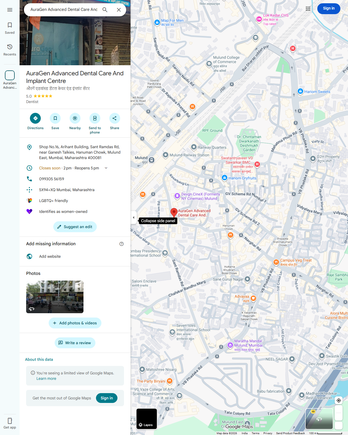Viewport: 348px width, 435px height.
Task: Share this place
Action: pos(114,121)
